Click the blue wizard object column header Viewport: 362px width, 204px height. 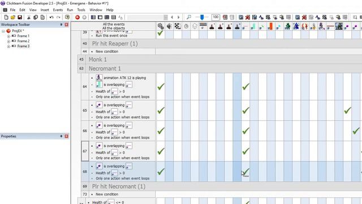[x=296, y=26]
